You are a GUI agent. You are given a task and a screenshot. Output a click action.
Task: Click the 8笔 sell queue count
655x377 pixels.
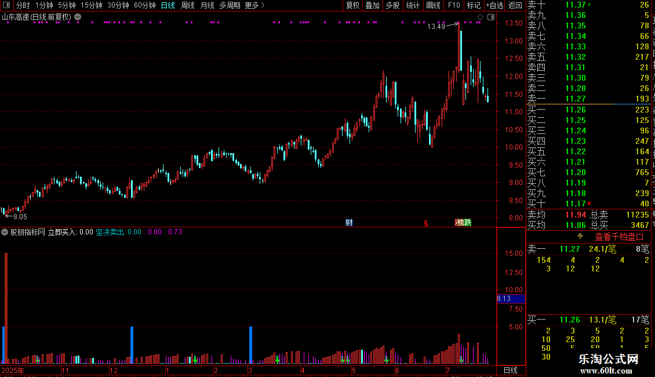click(643, 249)
